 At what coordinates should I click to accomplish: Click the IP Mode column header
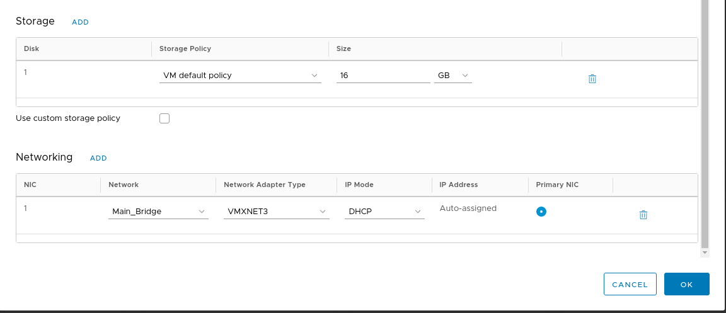[359, 185]
